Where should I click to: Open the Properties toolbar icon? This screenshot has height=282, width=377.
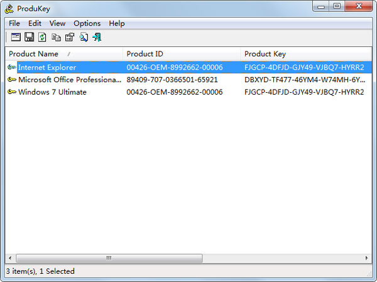(70, 37)
